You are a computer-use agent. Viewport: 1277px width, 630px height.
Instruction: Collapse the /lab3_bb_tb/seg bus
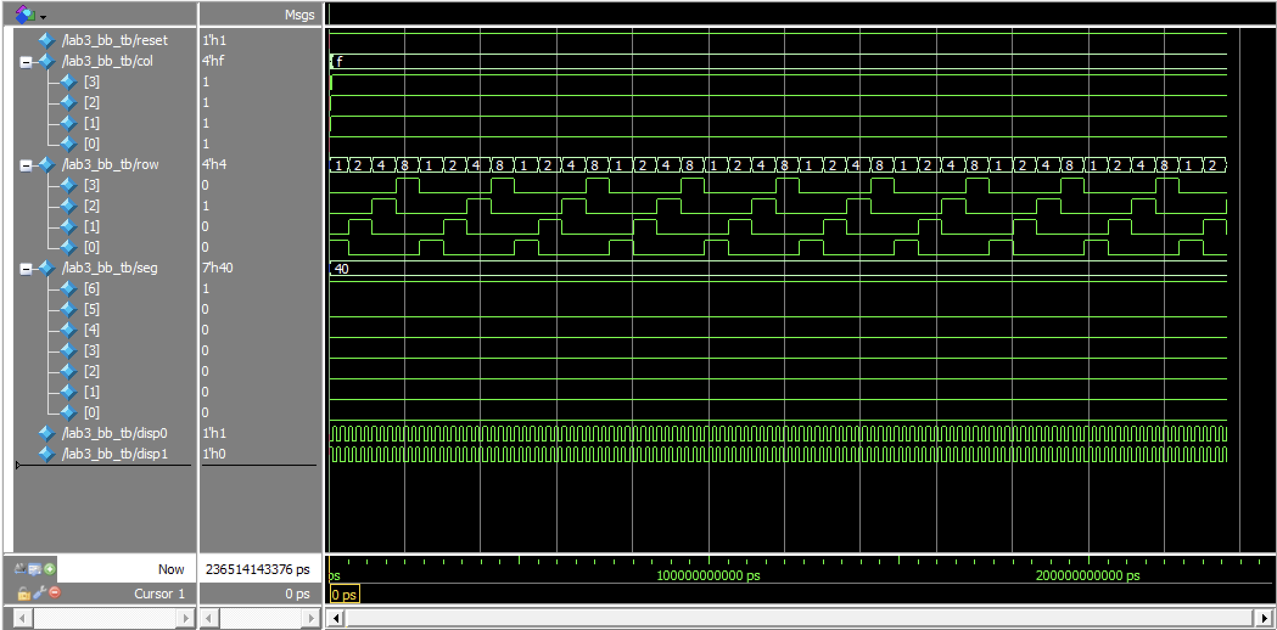(26, 269)
